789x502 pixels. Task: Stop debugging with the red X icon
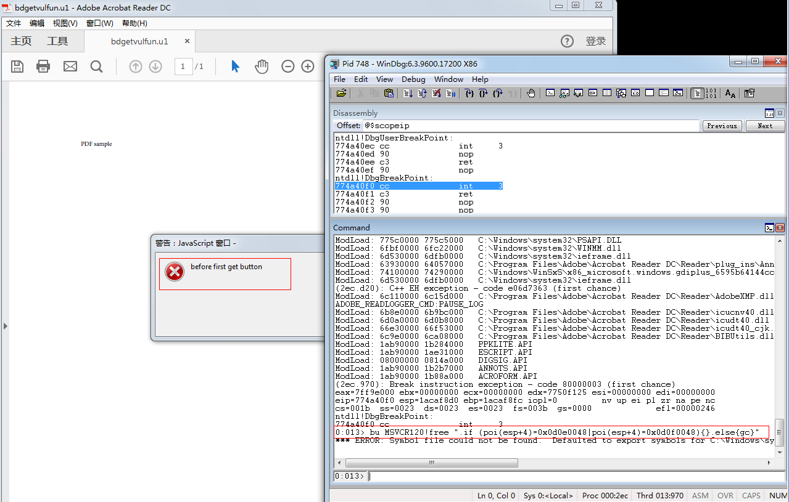pos(436,93)
